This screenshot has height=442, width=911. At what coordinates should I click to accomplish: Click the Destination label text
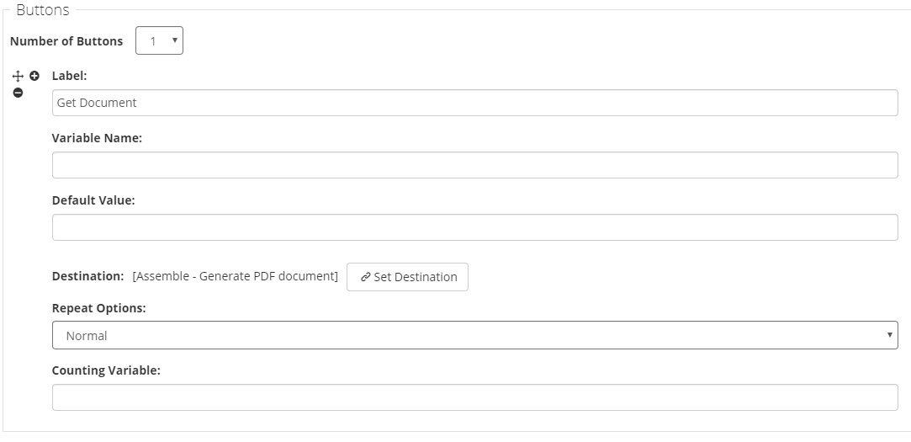(x=87, y=276)
